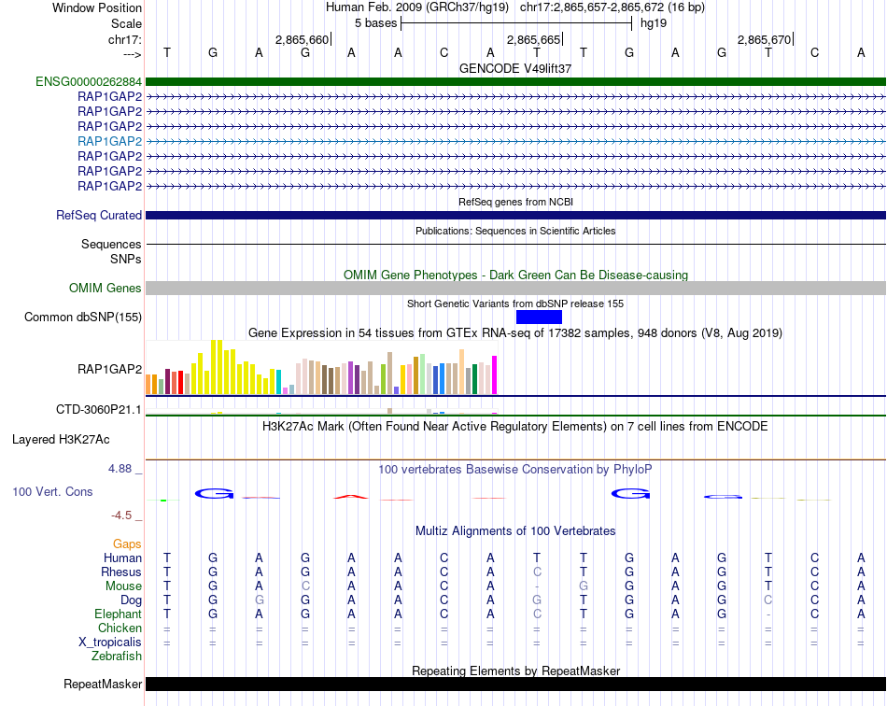This screenshot has width=887, height=706.
Task: Click the magenta rightmost GTEx expression bar
Action: click(495, 375)
